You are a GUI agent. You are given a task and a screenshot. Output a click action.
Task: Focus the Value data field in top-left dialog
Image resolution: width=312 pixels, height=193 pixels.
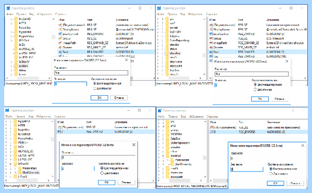pos(70,84)
